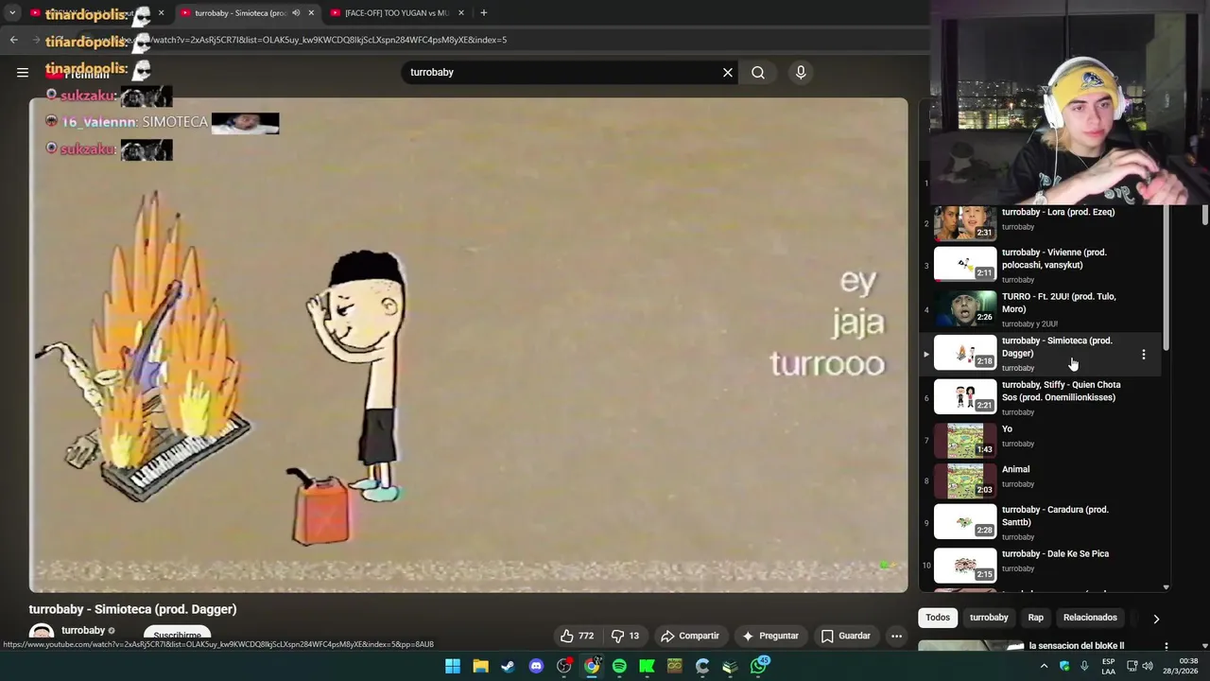This screenshot has height=681, width=1210.
Task: Save video with Guardar button
Action: click(845, 636)
